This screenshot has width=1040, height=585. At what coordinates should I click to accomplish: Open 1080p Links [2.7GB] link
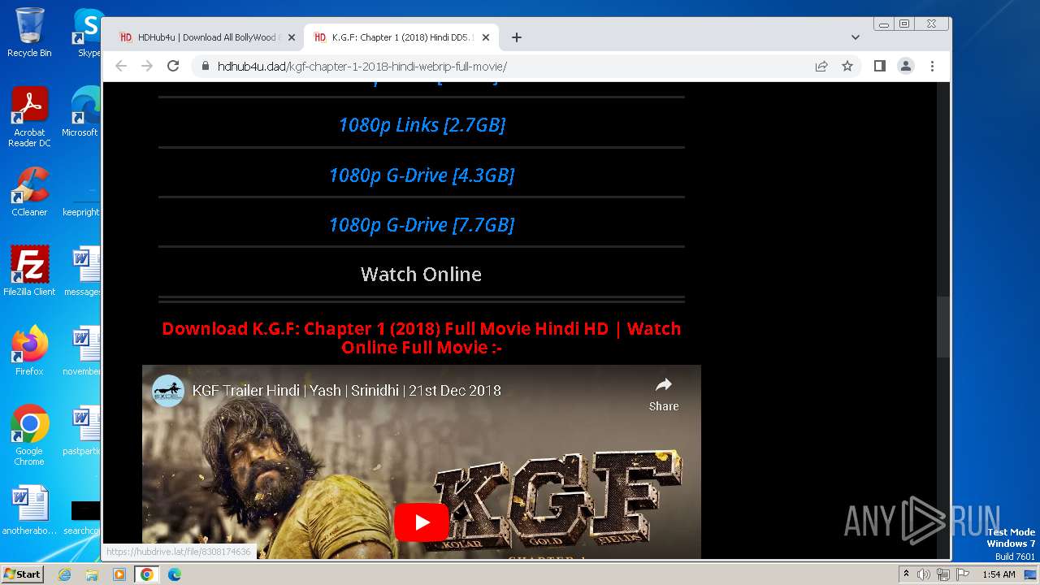tap(422, 125)
